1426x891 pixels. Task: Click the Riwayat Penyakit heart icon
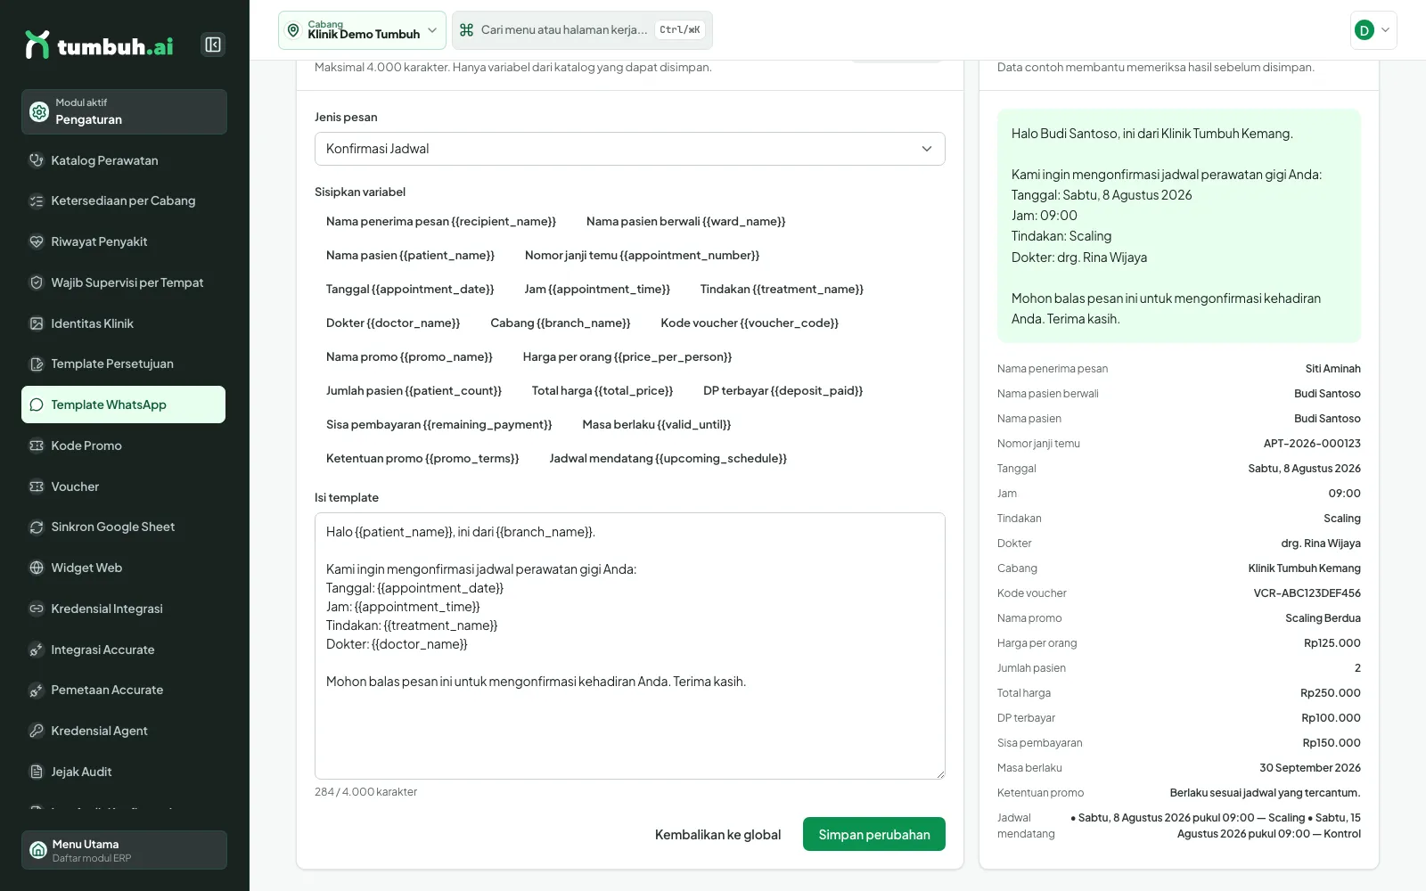coord(37,241)
